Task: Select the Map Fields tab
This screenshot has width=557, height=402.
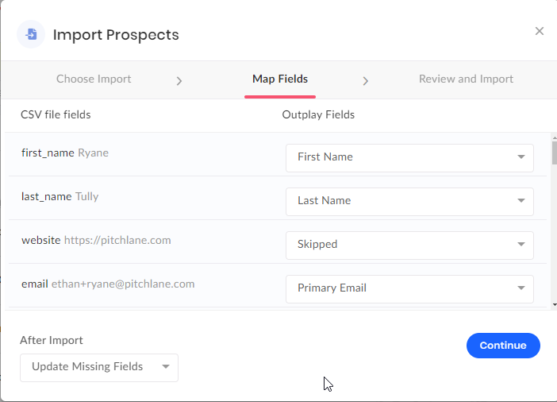Action: [x=280, y=79]
